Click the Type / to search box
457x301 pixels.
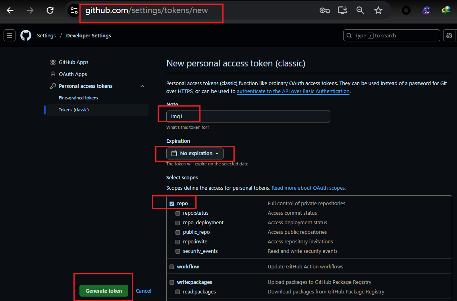coord(391,36)
